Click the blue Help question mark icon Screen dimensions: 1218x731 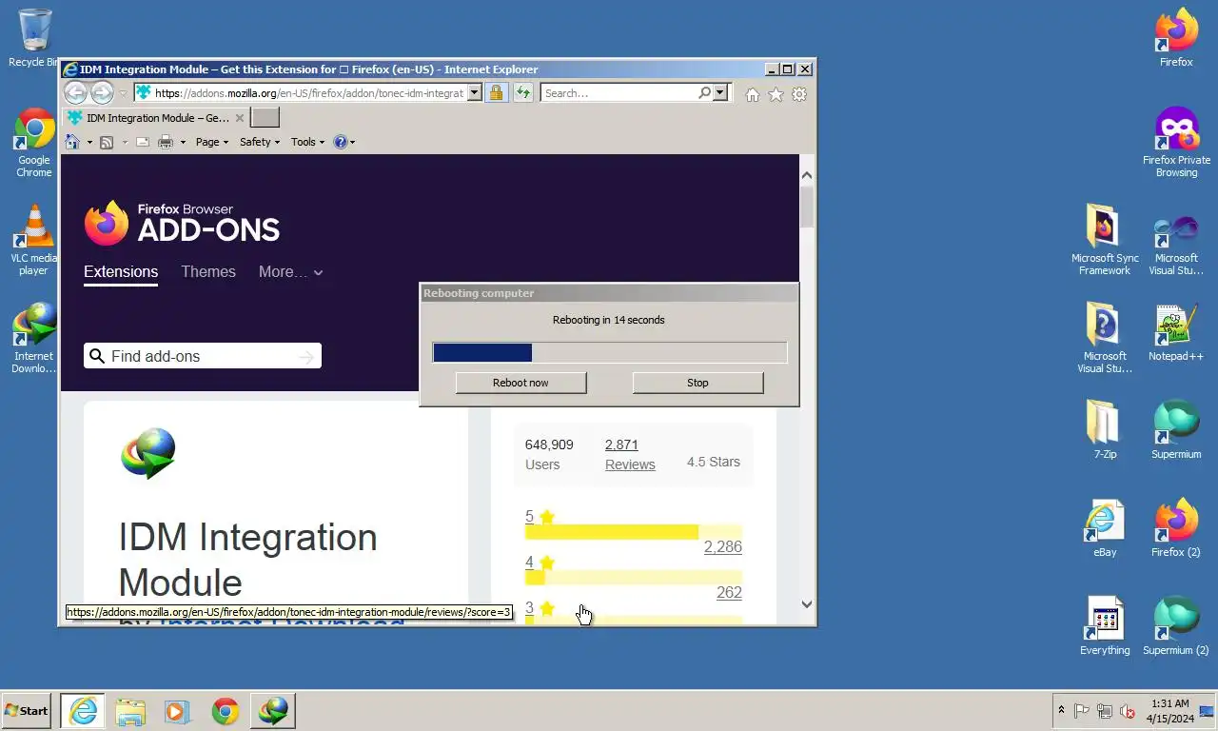[340, 142]
